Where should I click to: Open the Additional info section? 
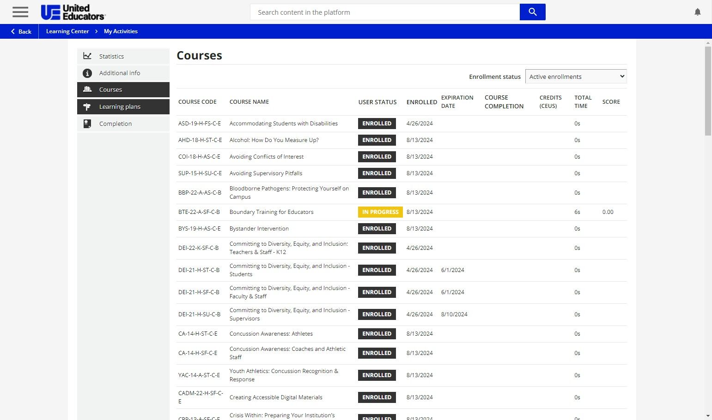click(x=123, y=73)
